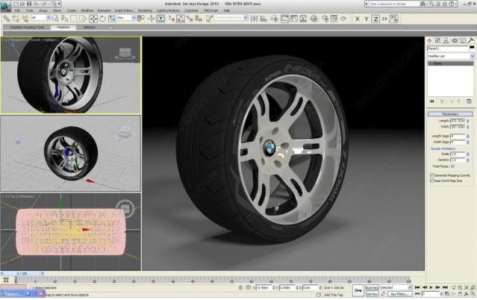Image resolution: width=477 pixels, height=300 pixels.
Task: Open the Customize menu
Action: (191, 10)
